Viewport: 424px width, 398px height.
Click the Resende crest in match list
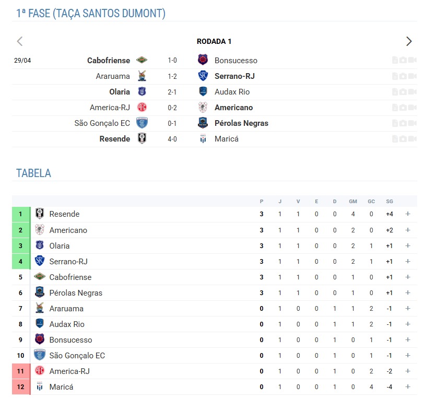[x=142, y=139]
